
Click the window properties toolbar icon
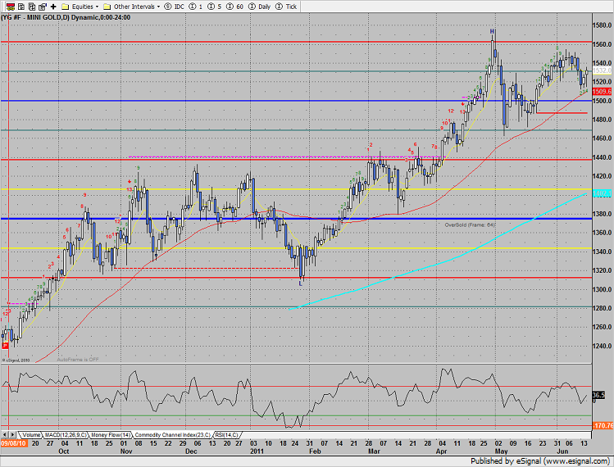click(43, 7)
